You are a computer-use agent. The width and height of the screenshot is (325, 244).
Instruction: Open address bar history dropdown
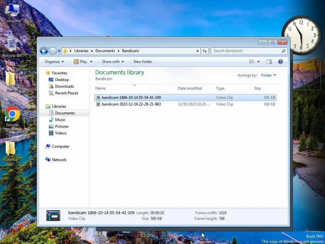[197, 51]
